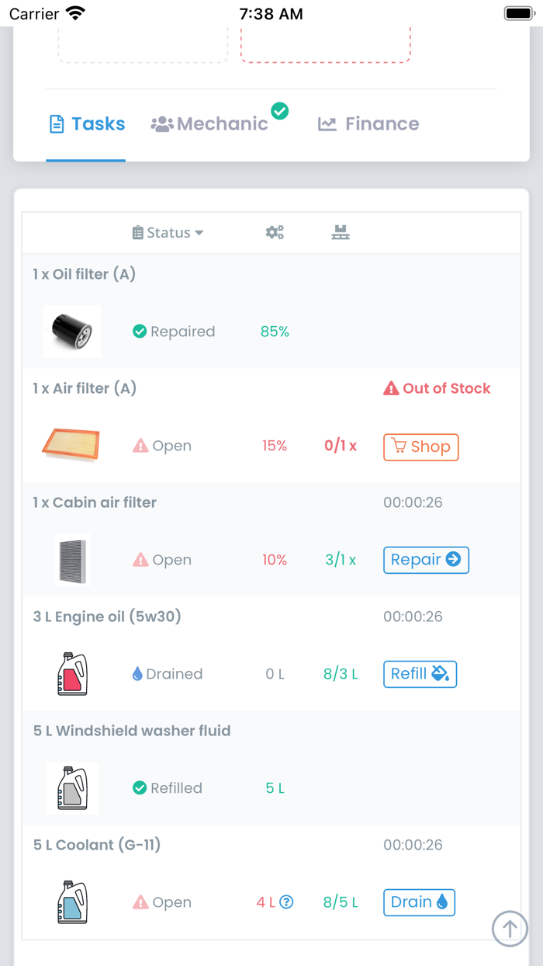Expand the 3 L Engine oil (5w30) row
The image size is (543, 966).
107,617
